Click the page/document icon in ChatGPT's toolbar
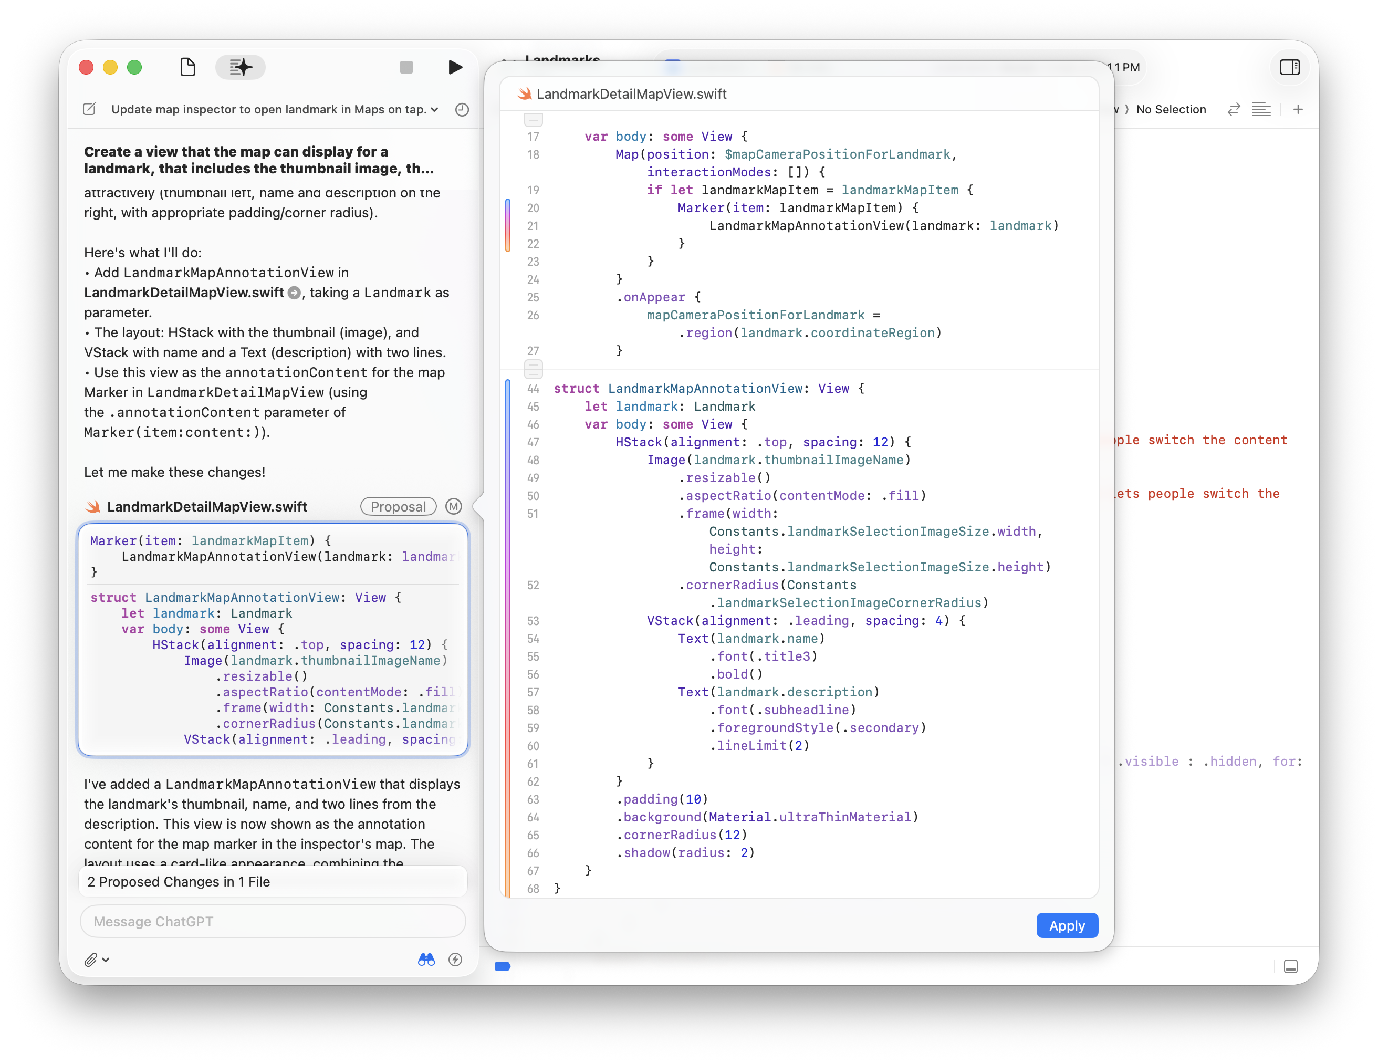The height and width of the screenshot is (1063, 1378). 188,68
